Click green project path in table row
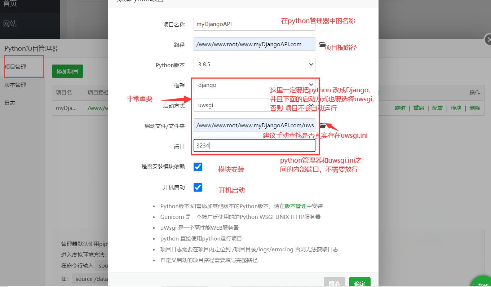The image size is (491, 287). click(x=98, y=108)
